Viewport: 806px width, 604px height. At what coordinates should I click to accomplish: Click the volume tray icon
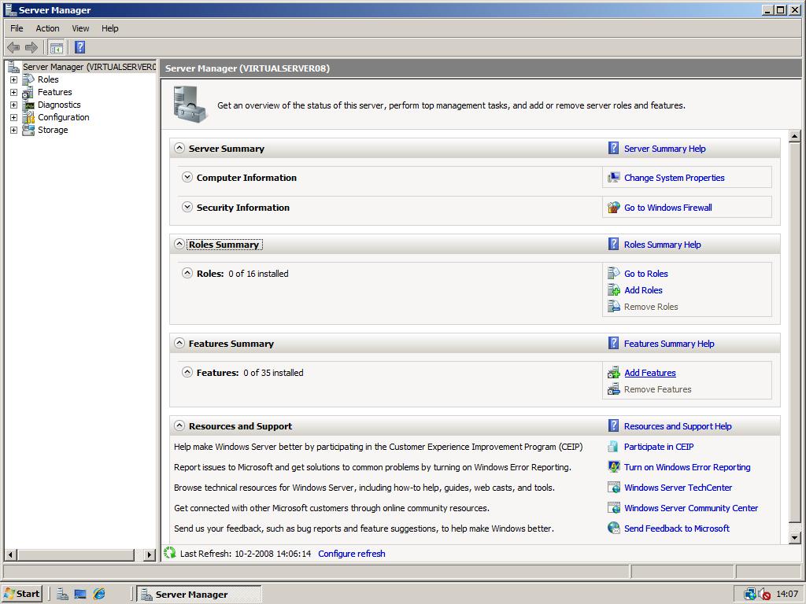click(x=763, y=595)
